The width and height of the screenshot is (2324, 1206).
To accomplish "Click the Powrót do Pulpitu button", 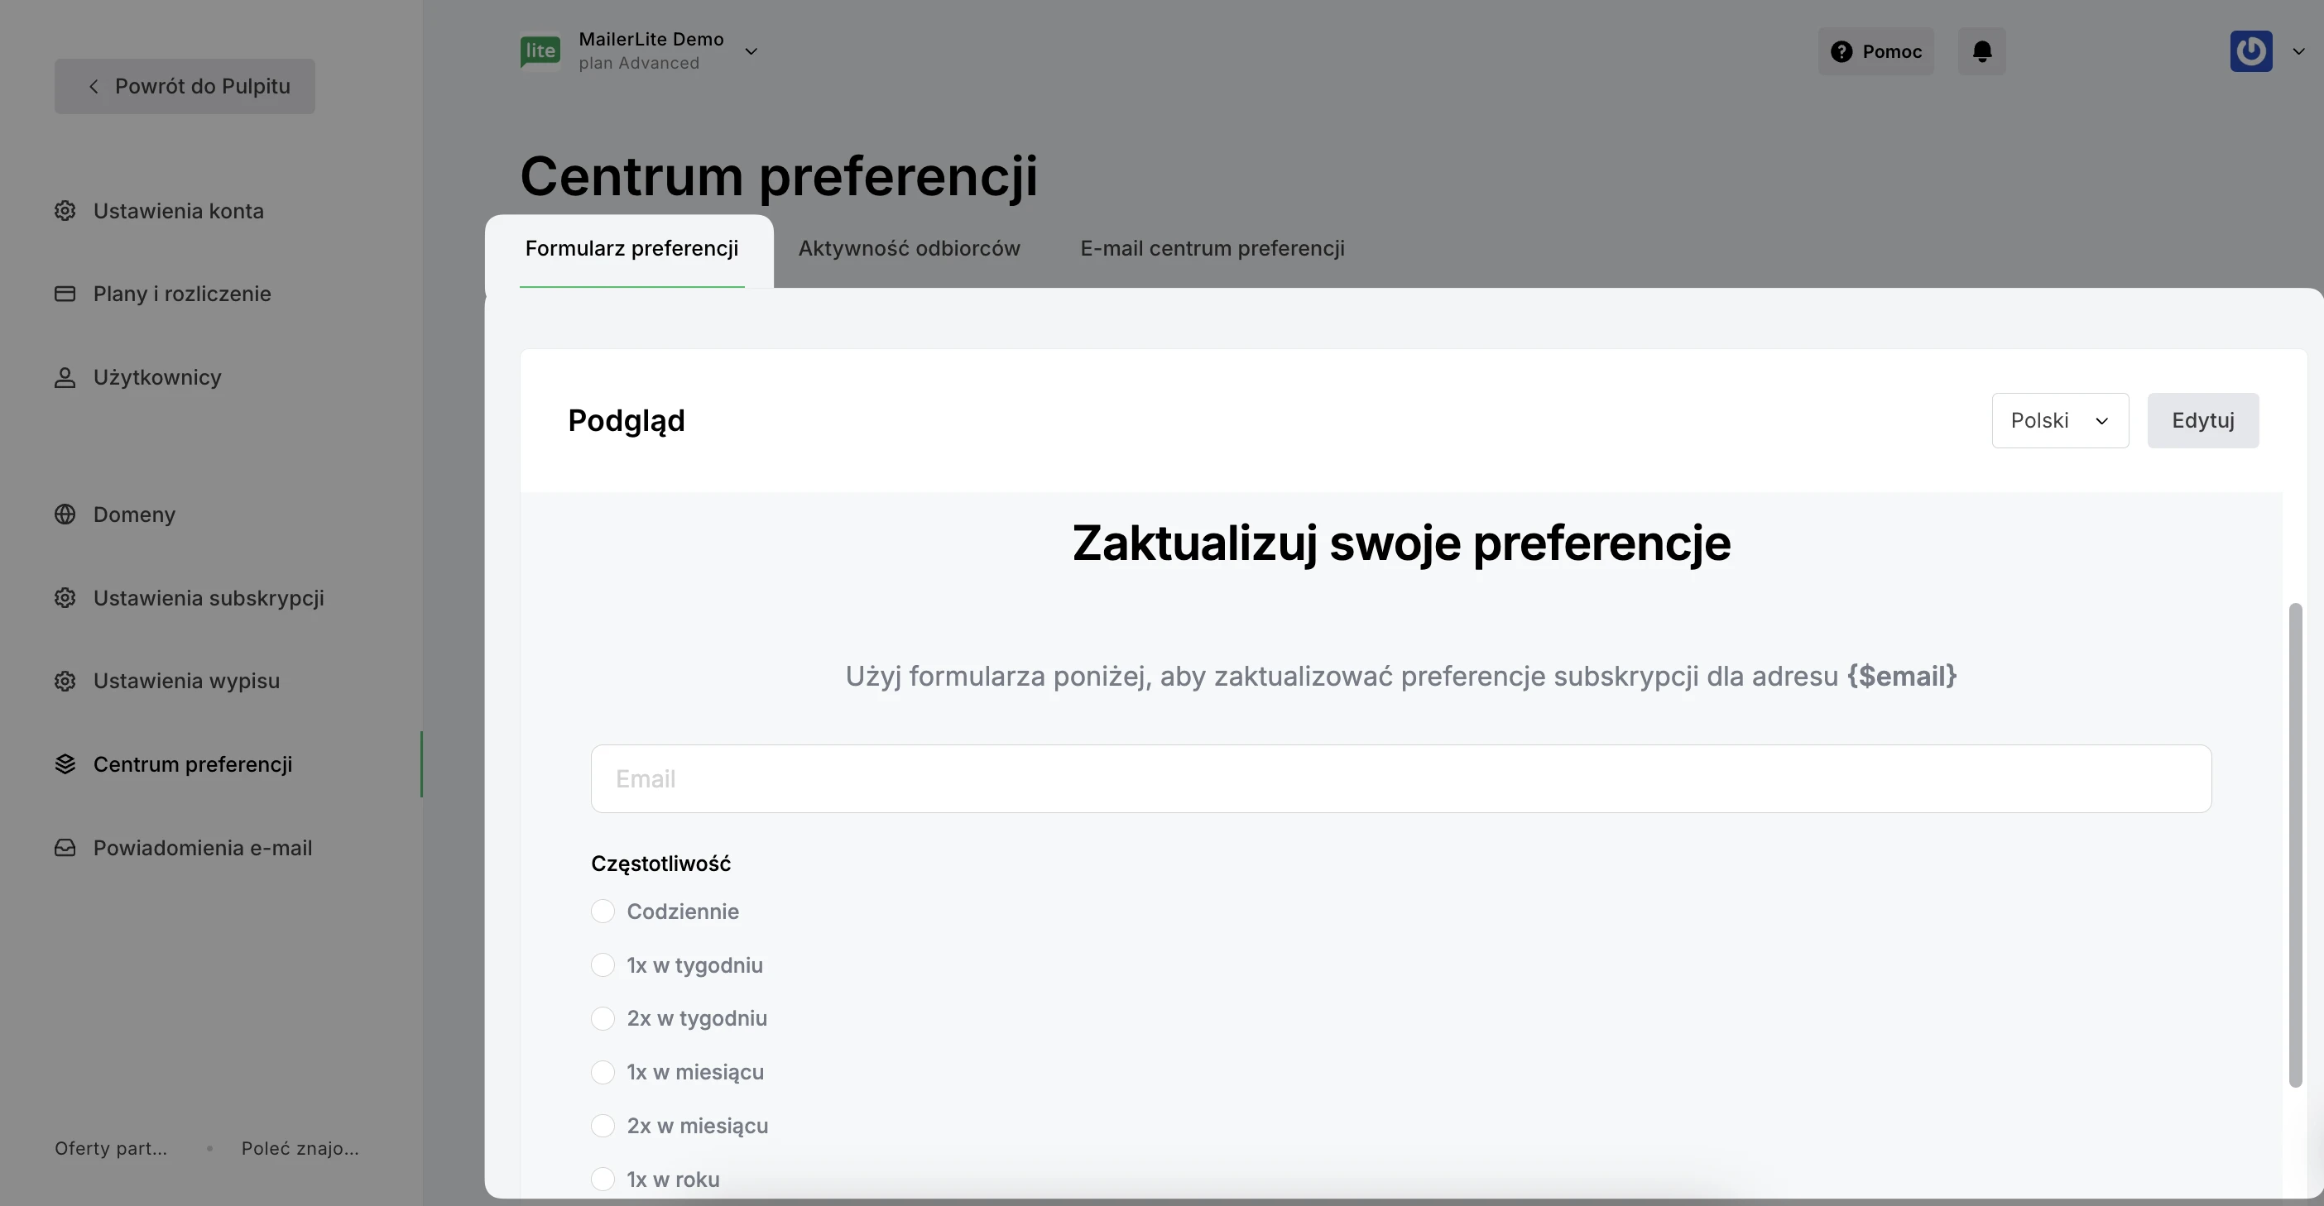I will [x=185, y=87].
